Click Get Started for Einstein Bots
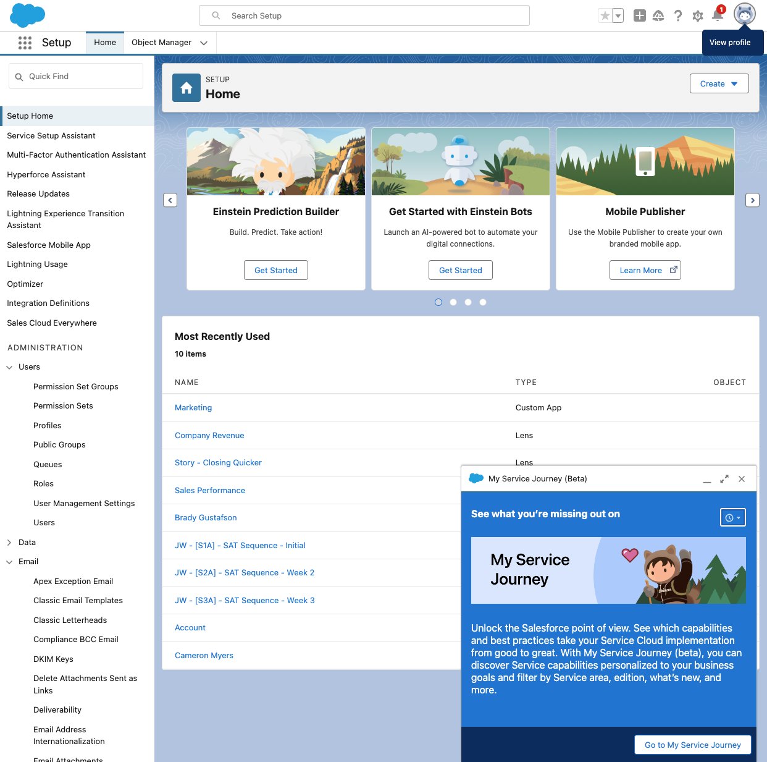767x762 pixels. 461,270
